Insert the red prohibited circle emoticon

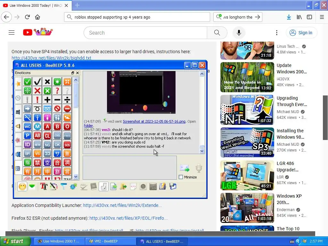tap(57, 109)
